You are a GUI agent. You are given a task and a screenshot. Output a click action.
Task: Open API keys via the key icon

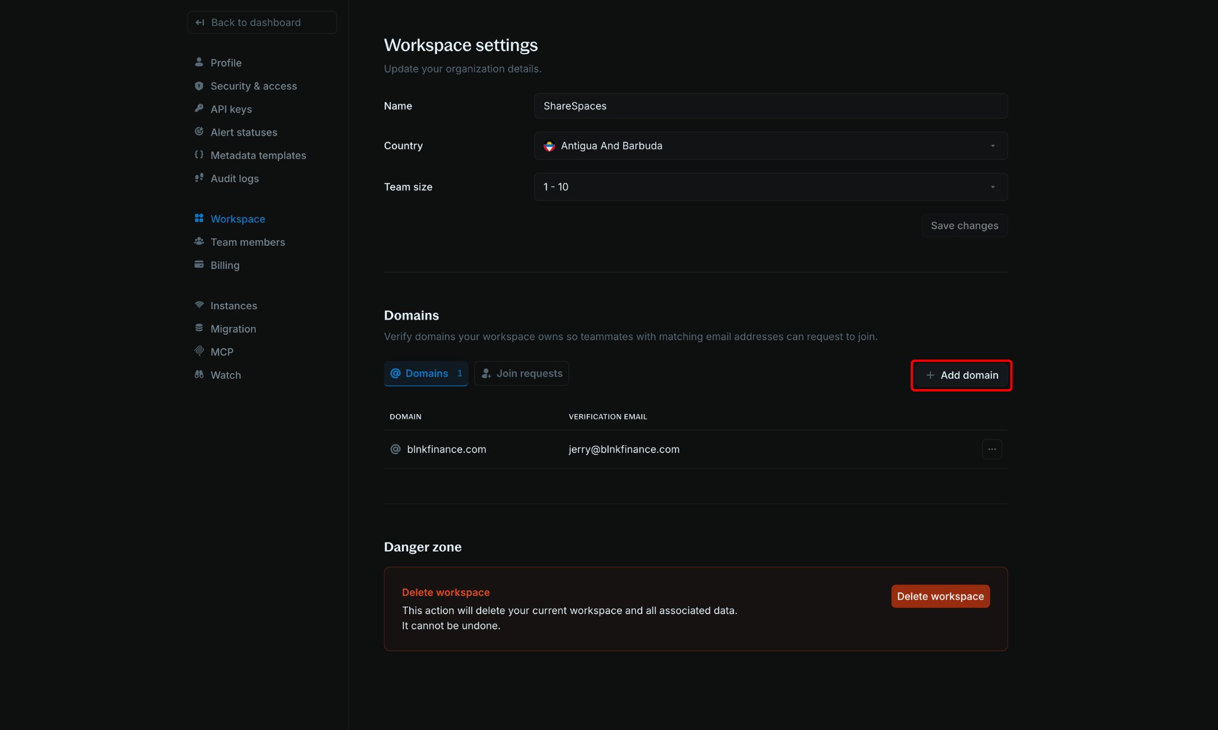(199, 108)
